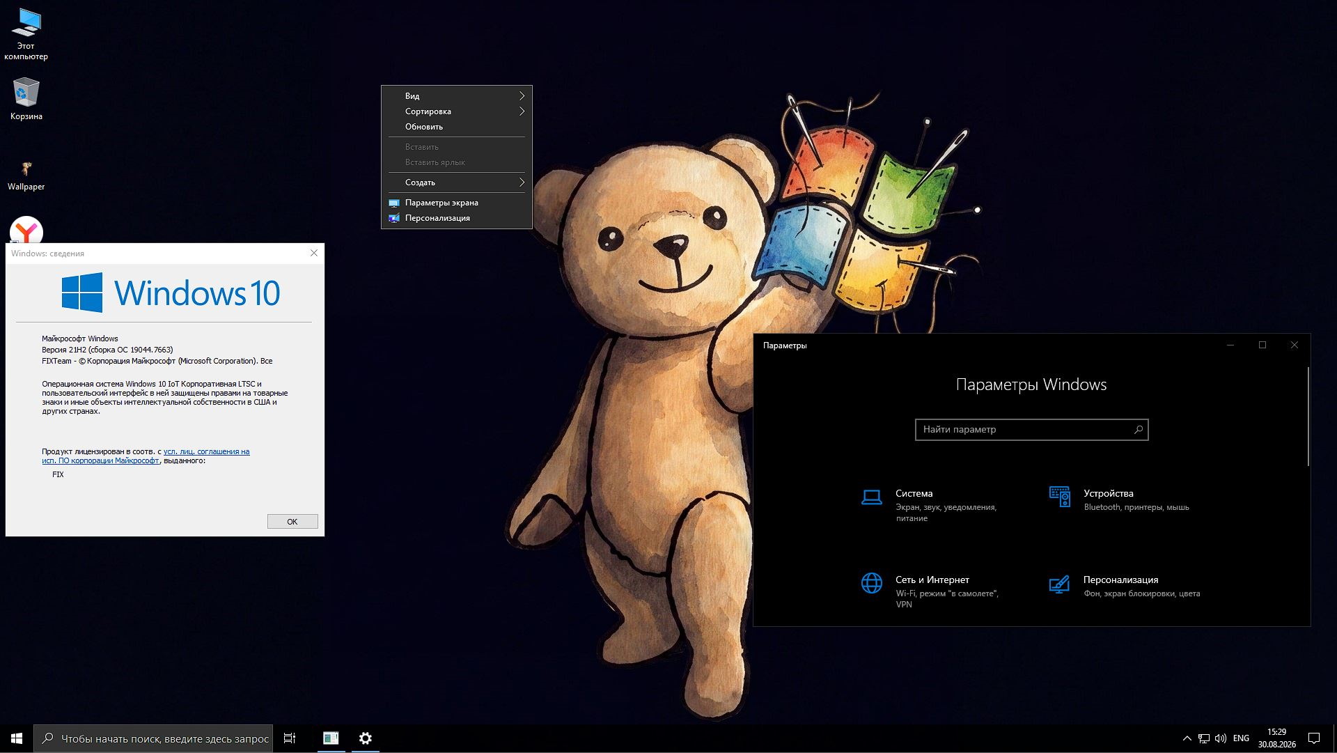The height and width of the screenshot is (753, 1337).
Task: Open the Система laptop icon in Settings
Action: point(871,497)
